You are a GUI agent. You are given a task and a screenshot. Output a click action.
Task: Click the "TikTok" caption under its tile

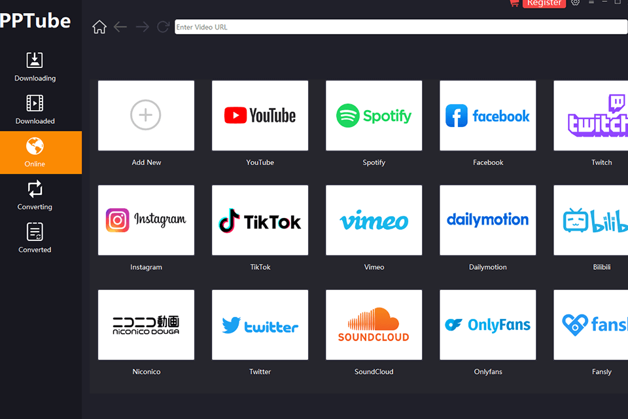(x=260, y=267)
